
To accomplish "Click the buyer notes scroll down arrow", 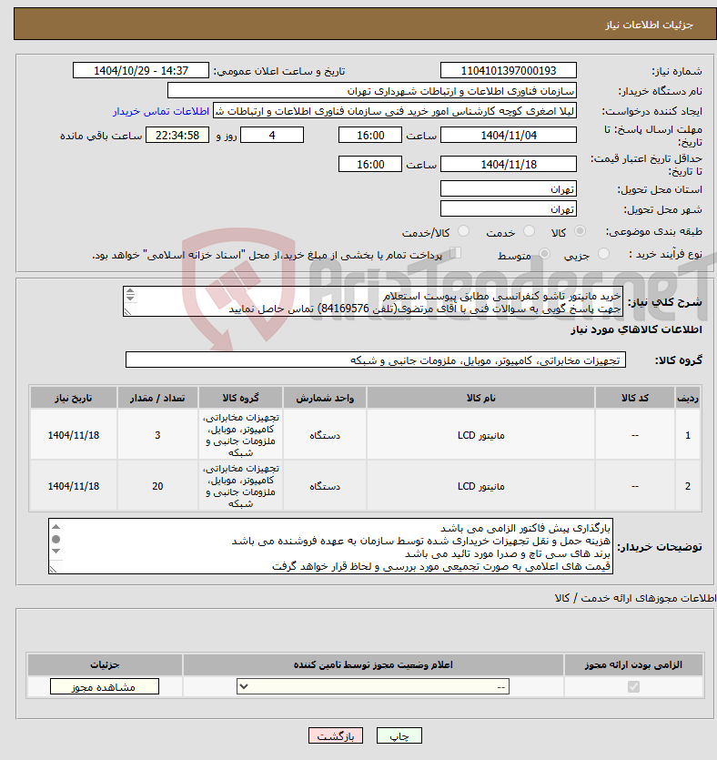I will [56, 551].
